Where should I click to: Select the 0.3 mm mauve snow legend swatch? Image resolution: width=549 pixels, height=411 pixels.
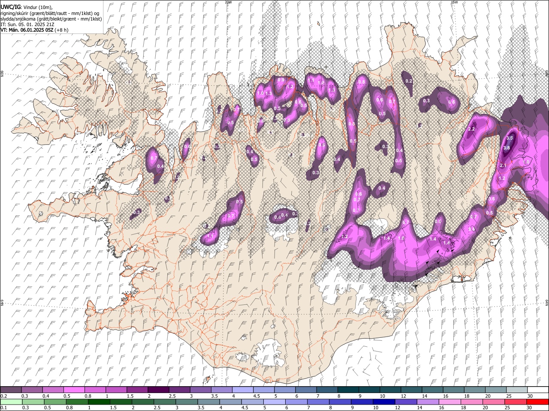click(32, 390)
